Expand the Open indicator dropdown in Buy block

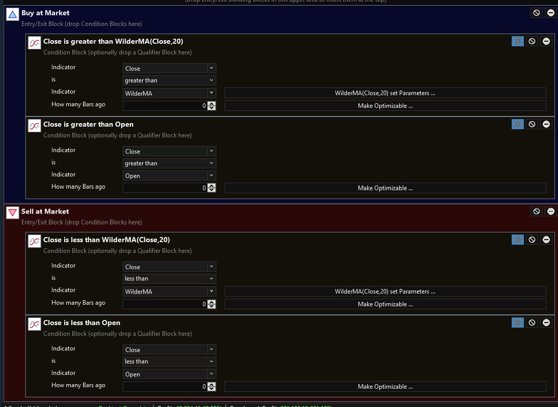click(169, 176)
